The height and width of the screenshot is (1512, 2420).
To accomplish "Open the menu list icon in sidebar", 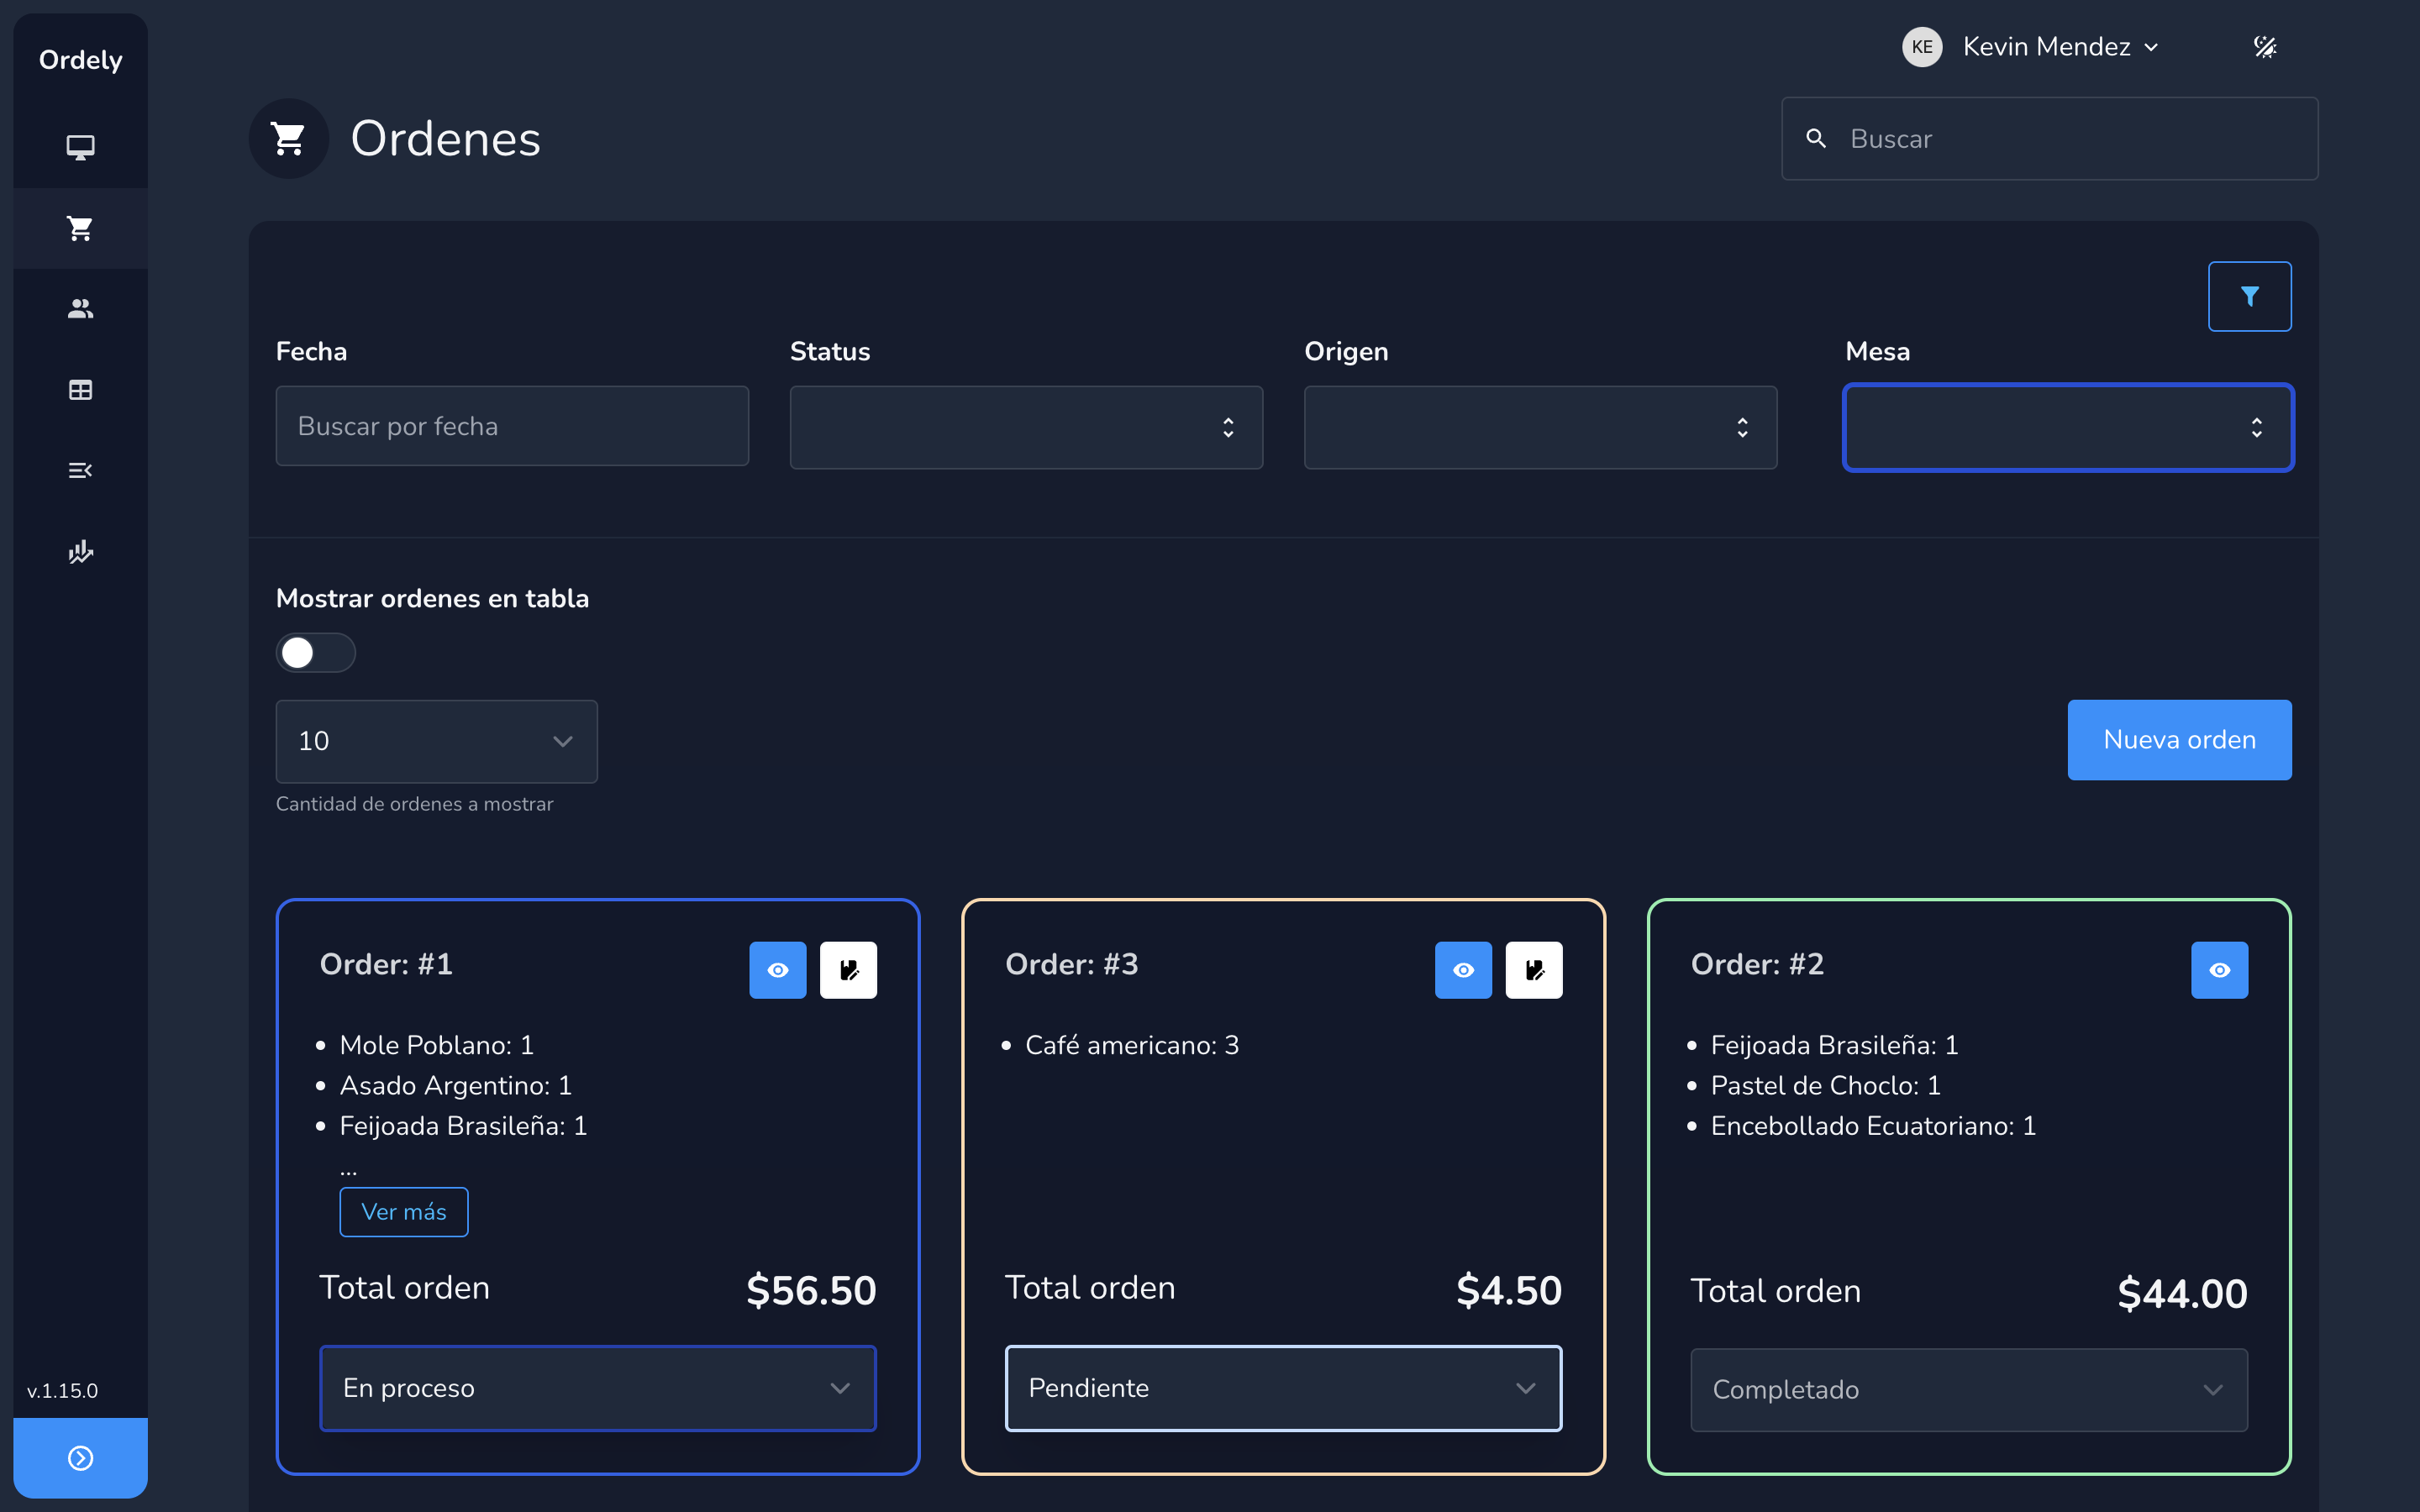I will (x=80, y=470).
